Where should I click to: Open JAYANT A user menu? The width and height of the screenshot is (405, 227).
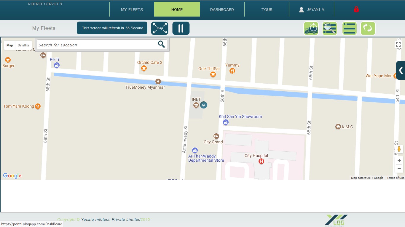312,9
